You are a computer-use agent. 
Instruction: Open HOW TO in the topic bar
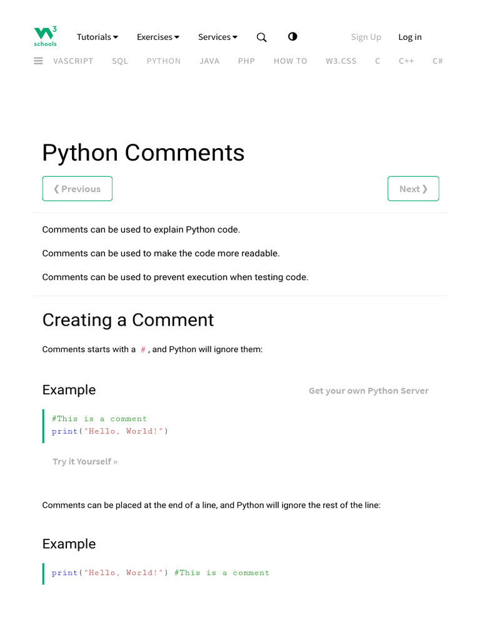[x=290, y=61]
